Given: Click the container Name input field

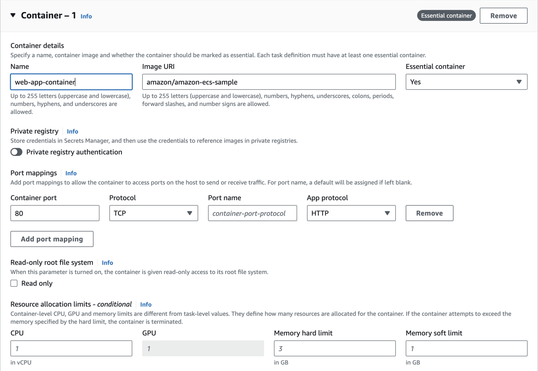Looking at the screenshot, I should point(71,82).
